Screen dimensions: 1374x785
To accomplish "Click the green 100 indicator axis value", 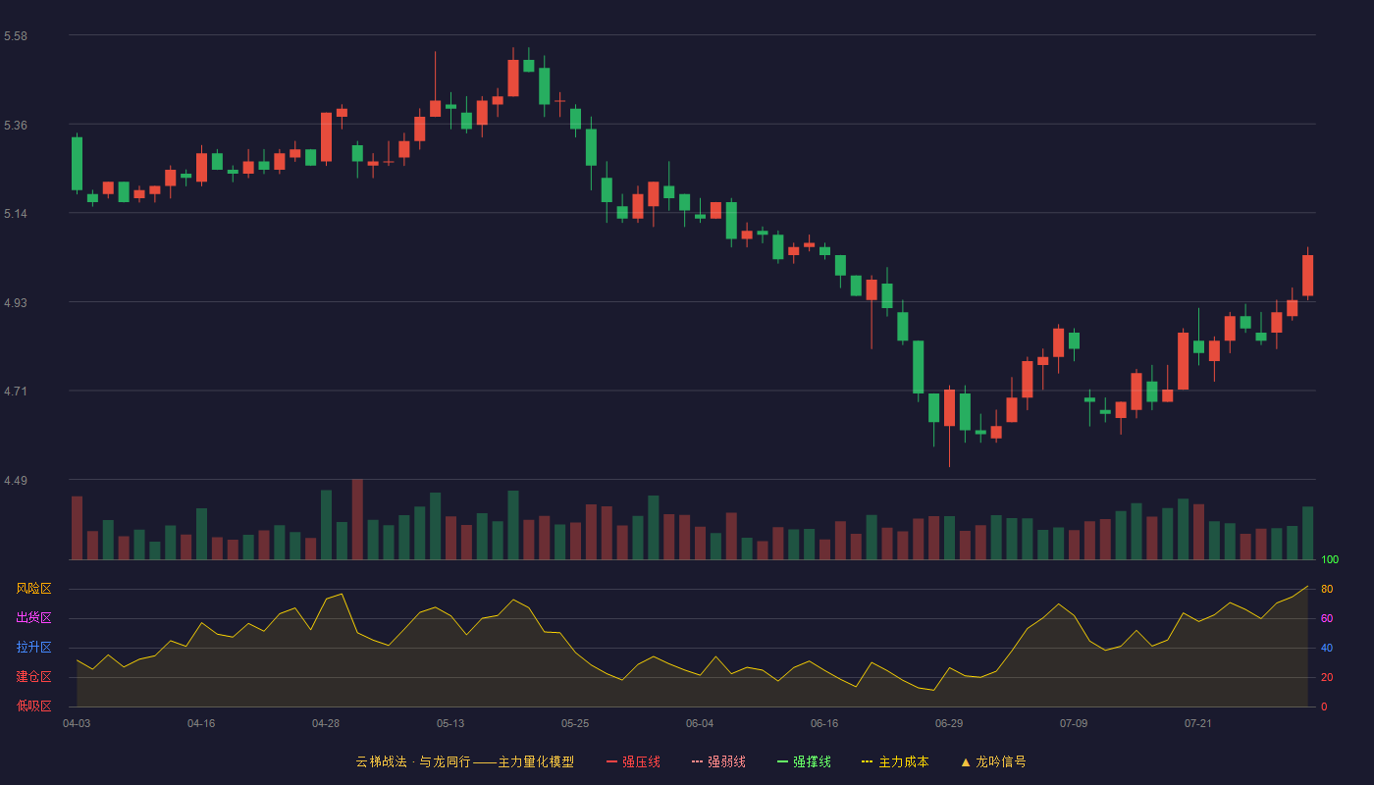I will [x=1330, y=560].
